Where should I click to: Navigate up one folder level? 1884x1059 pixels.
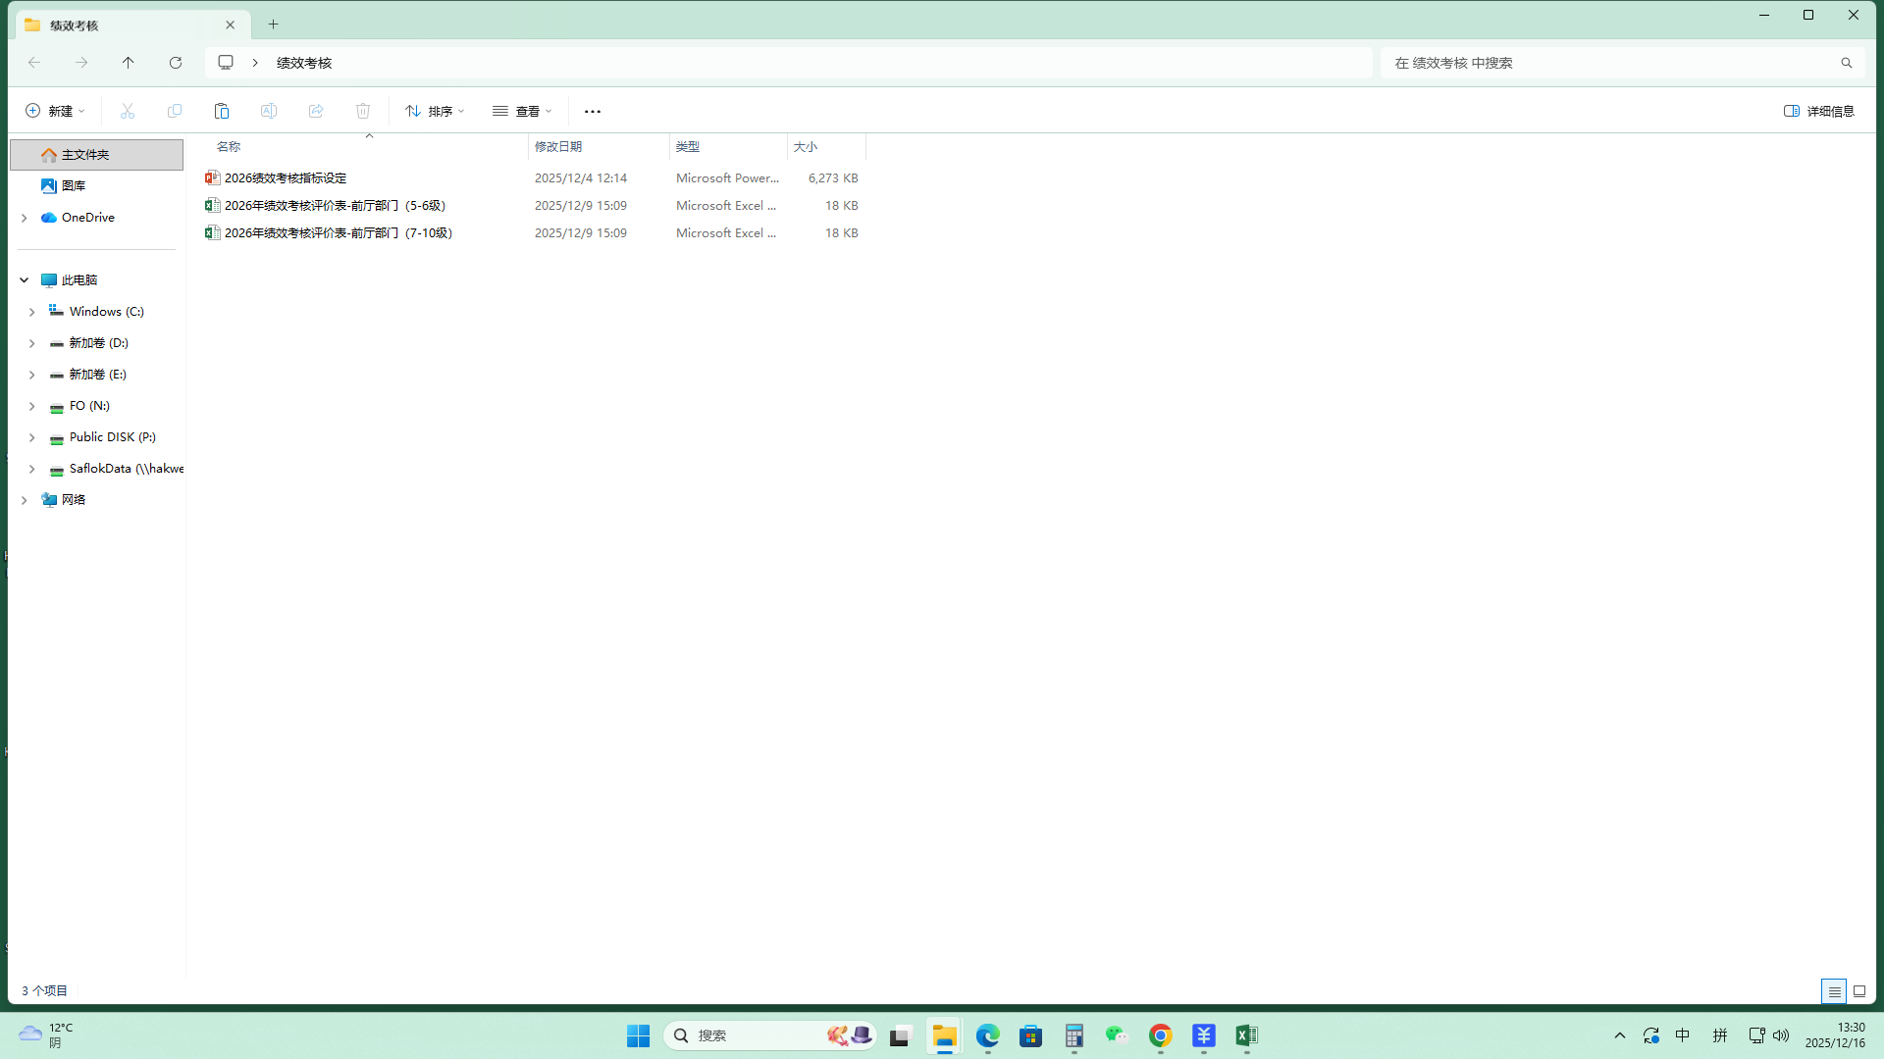tap(129, 63)
